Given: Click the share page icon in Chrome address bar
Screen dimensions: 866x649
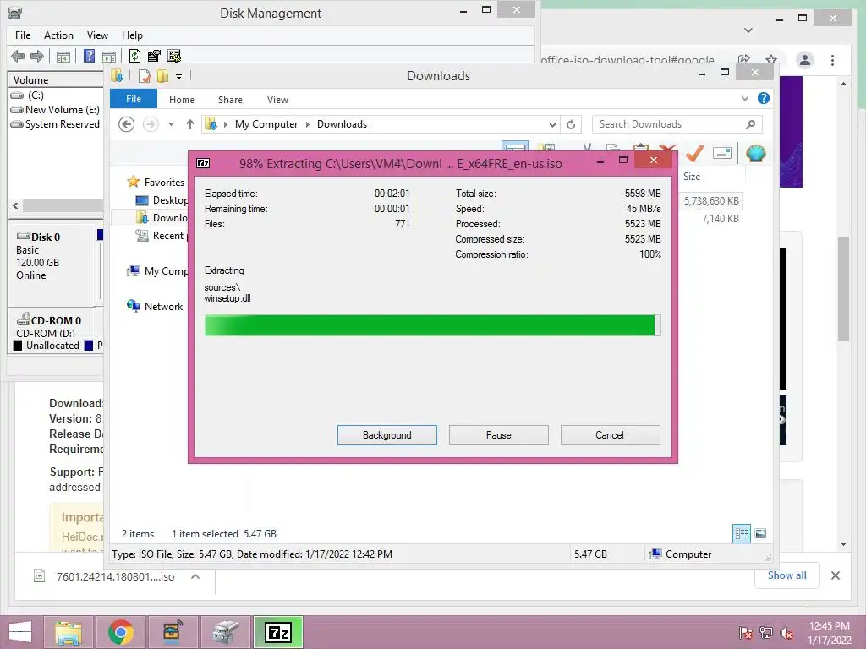Looking at the screenshot, I should click(744, 59).
